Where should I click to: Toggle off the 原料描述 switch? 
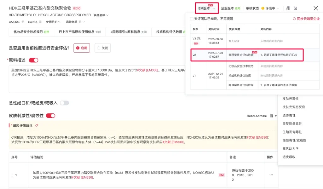[33, 60]
